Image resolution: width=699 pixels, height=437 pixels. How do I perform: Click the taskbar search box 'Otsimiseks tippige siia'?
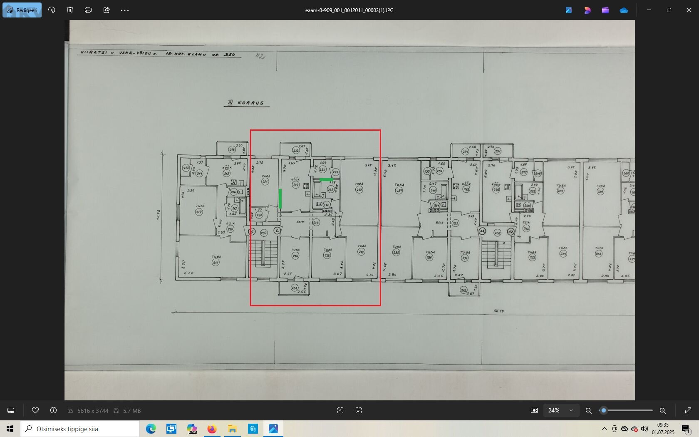tap(80, 429)
